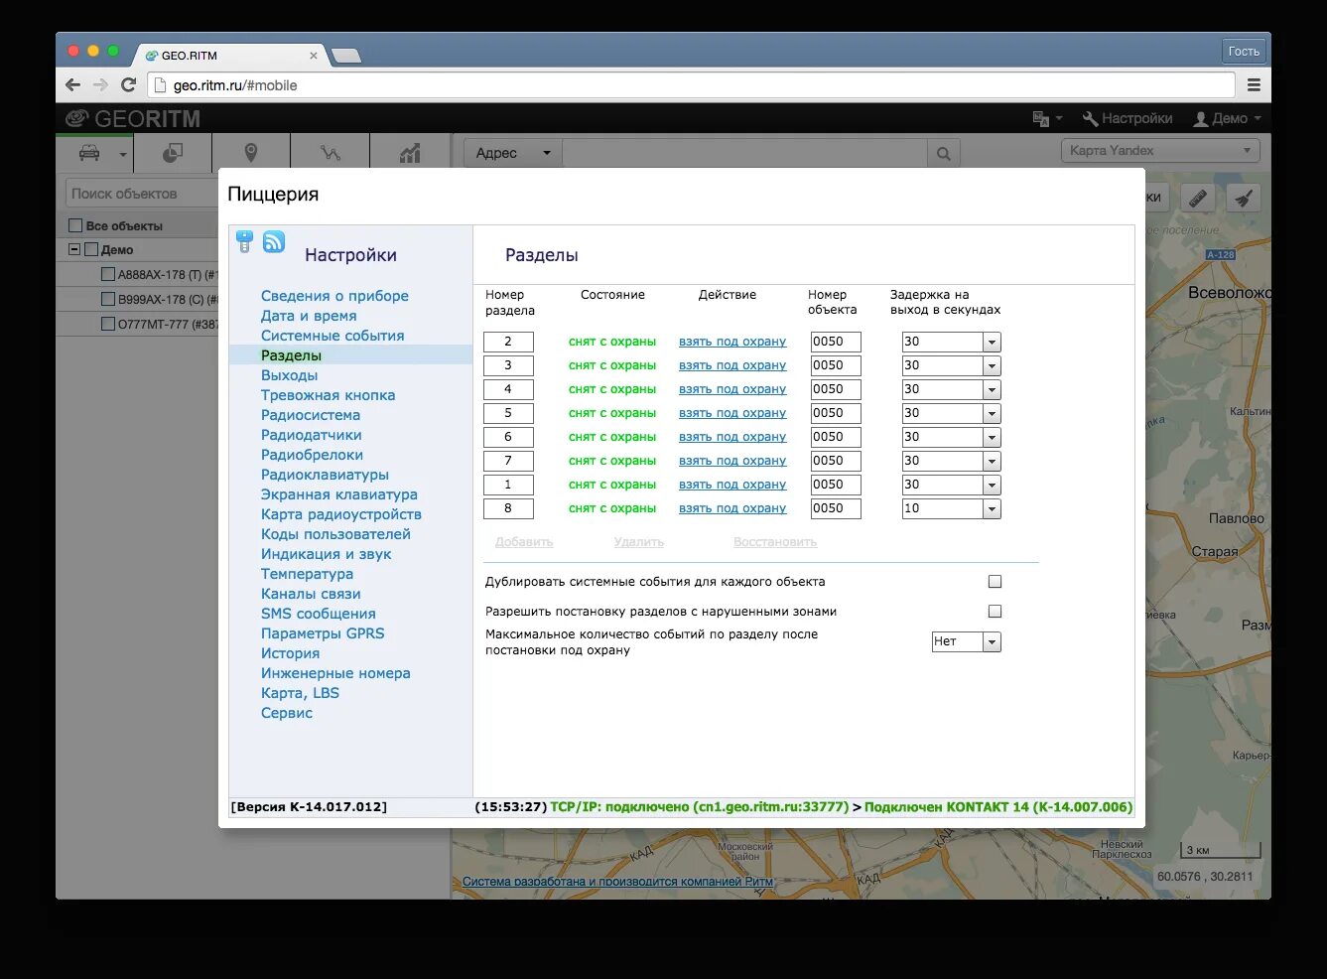Screen dimensions: 1327x979
Task: Open the Chrome hamburger menu
Action: (1254, 85)
